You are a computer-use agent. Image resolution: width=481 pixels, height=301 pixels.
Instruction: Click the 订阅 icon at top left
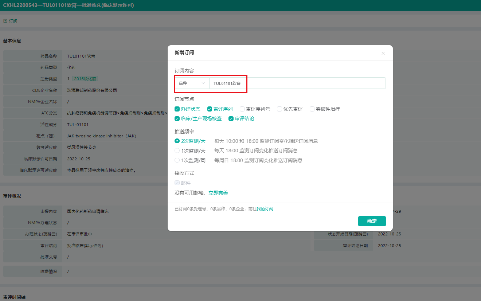(5, 21)
